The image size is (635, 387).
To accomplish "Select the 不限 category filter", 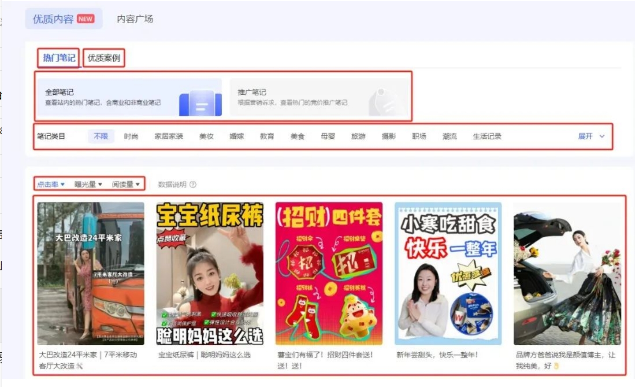I will pyautogui.click(x=101, y=136).
